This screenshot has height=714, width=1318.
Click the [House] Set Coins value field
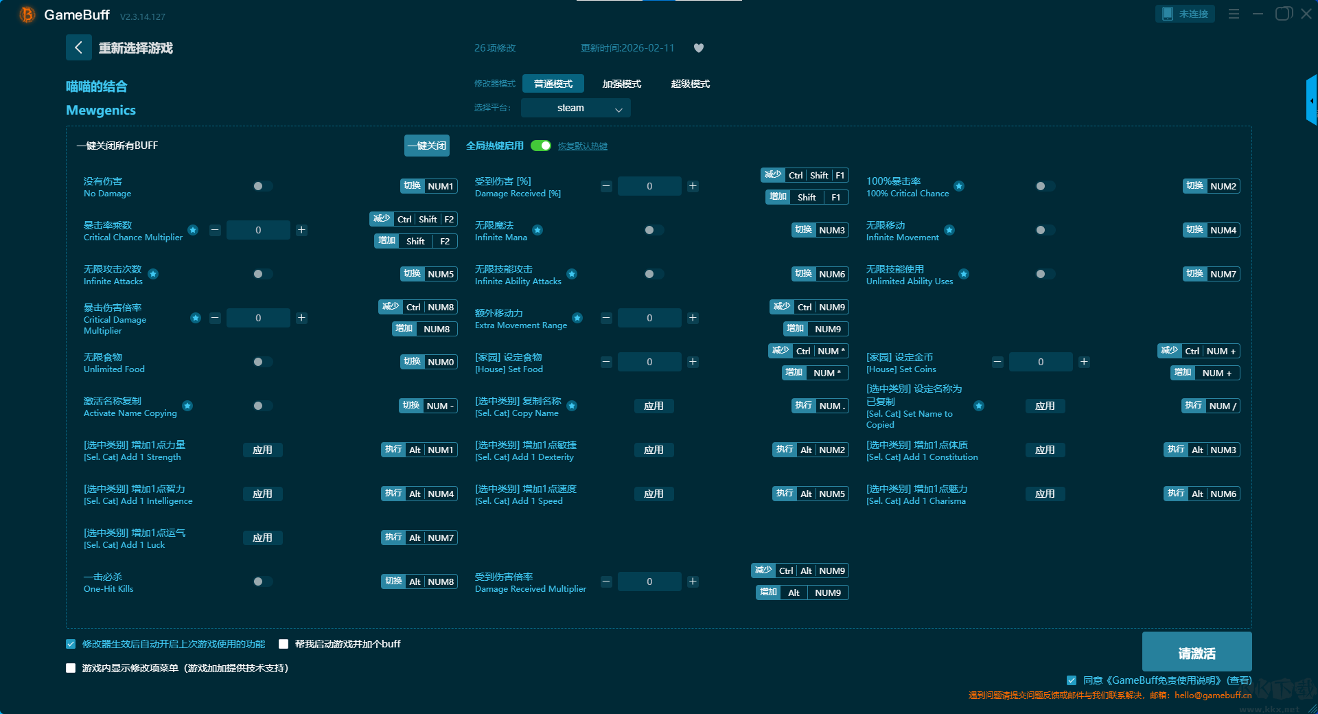coord(1040,362)
